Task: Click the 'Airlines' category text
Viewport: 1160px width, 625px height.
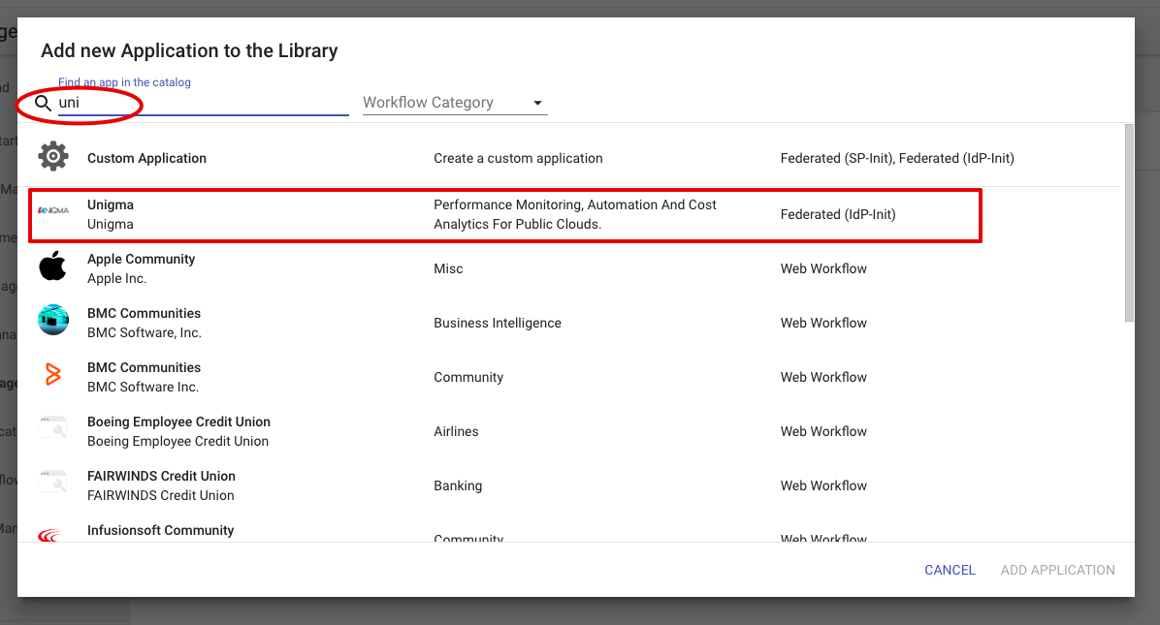Action: (x=456, y=431)
